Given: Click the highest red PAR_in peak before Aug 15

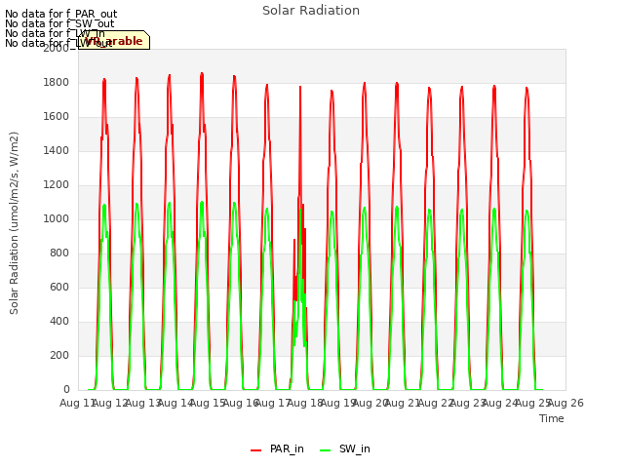Looking at the screenshot, I should click(x=202, y=74).
